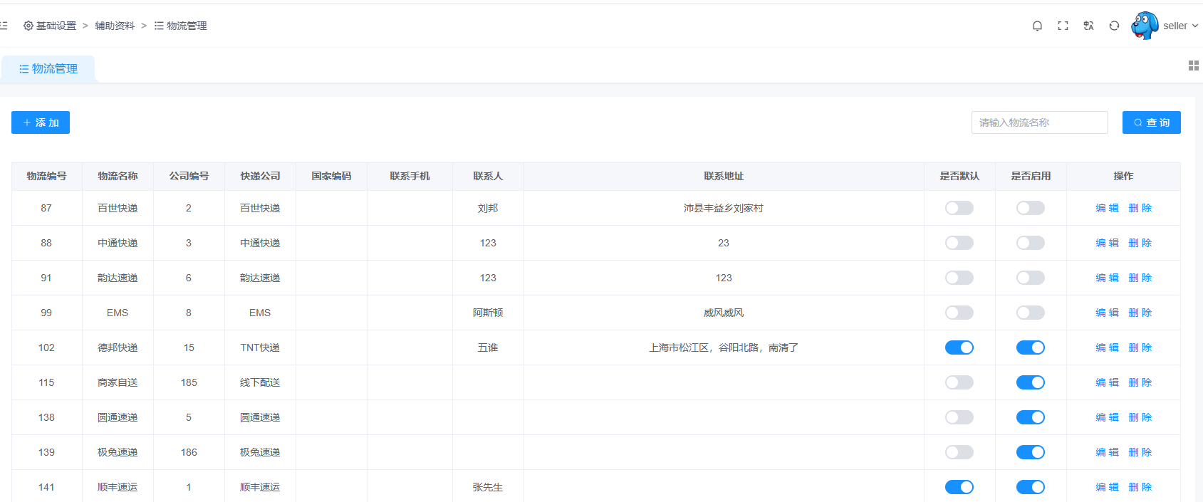Turn off 是否启用 for 商家自送
The image size is (1203, 502).
click(x=1030, y=382)
